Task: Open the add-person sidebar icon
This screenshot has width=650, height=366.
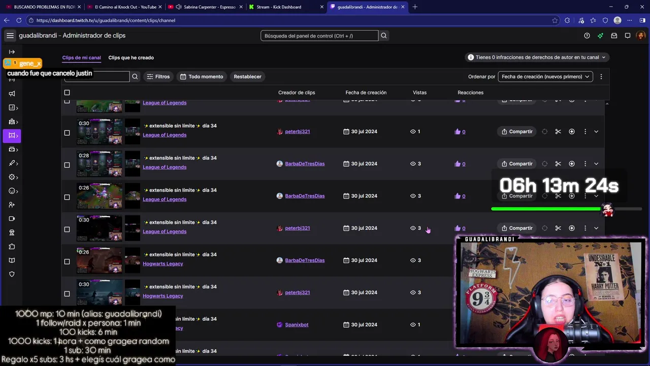Action: coord(12,205)
